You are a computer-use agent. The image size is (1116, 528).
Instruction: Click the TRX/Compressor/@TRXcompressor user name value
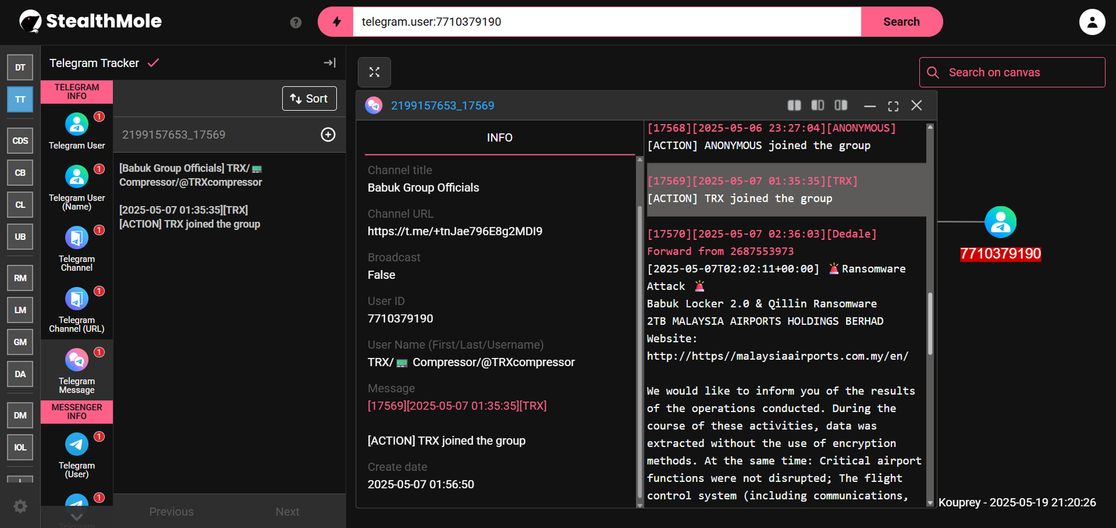pyautogui.click(x=472, y=363)
